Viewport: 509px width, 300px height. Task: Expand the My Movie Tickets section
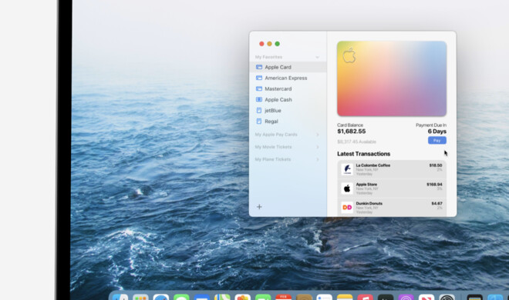pyautogui.click(x=318, y=147)
